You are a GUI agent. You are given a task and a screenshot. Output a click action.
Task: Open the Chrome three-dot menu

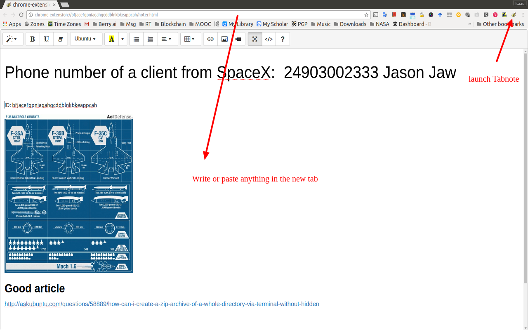tap(523, 15)
